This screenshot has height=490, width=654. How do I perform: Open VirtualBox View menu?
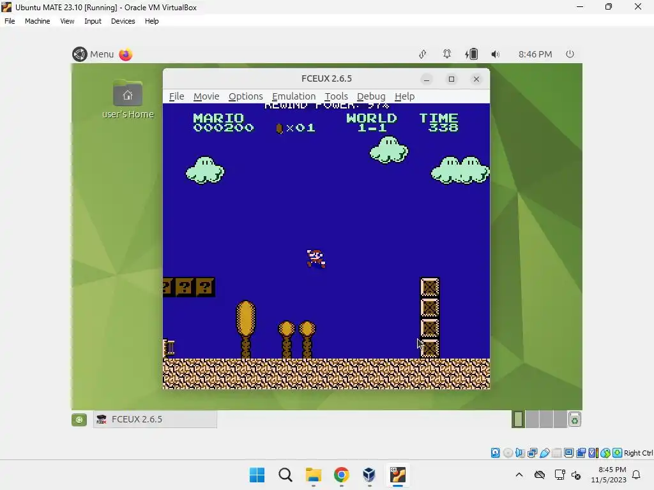pyautogui.click(x=67, y=21)
